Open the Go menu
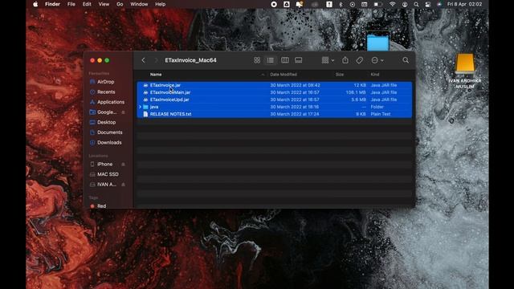Image resolution: width=514 pixels, height=289 pixels. (x=120, y=4)
